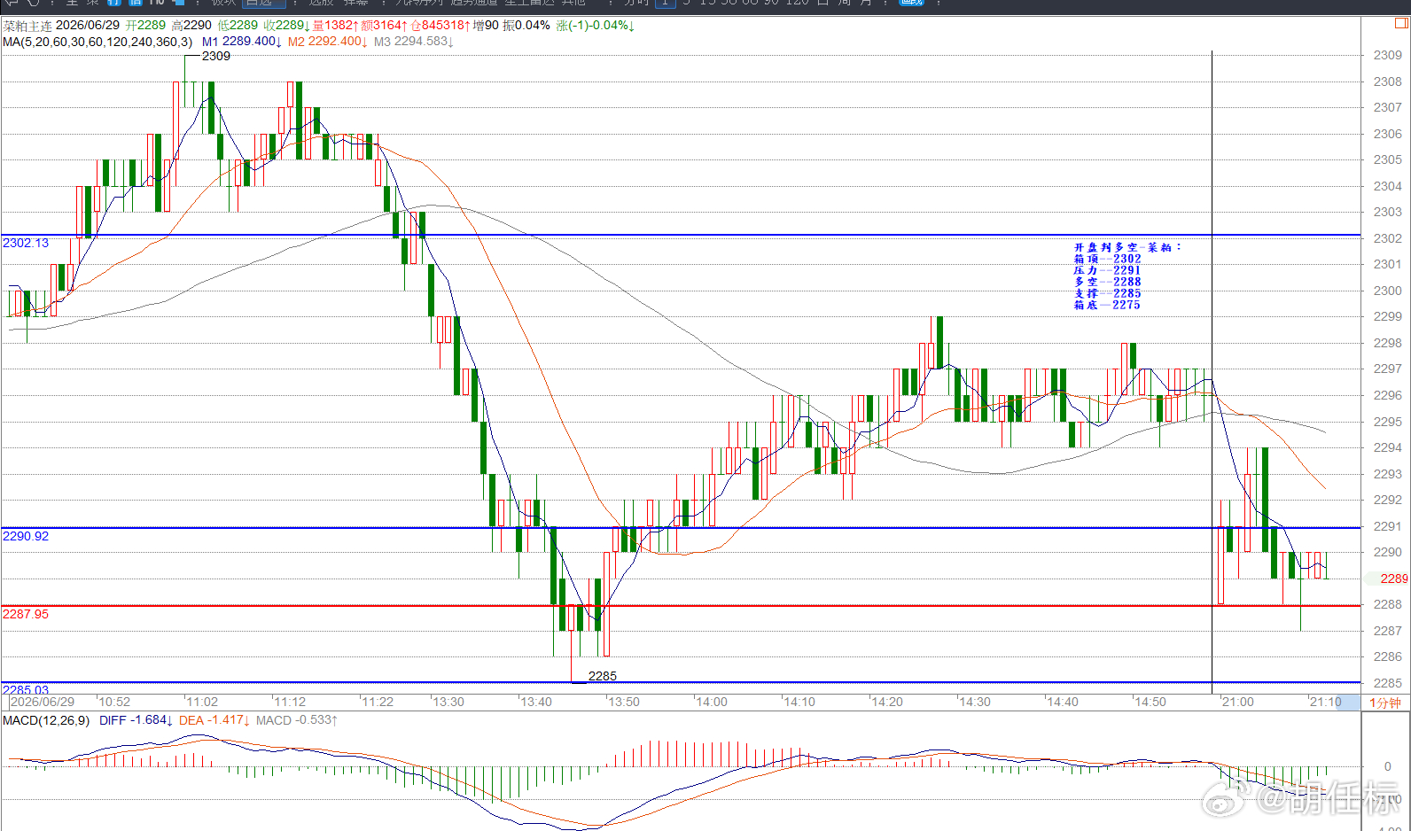Click the 2285 low price marker
This screenshot has height=831, width=1411.
click(603, 676)
